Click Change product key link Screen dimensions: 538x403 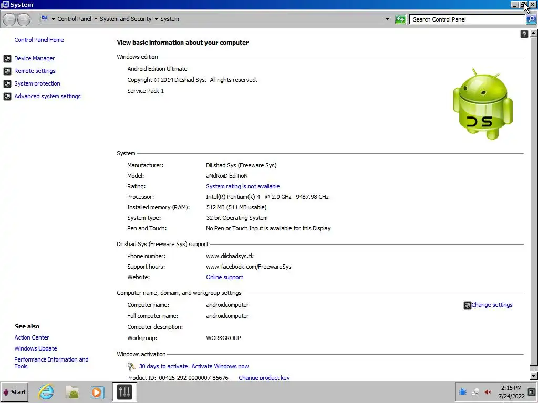264,378
